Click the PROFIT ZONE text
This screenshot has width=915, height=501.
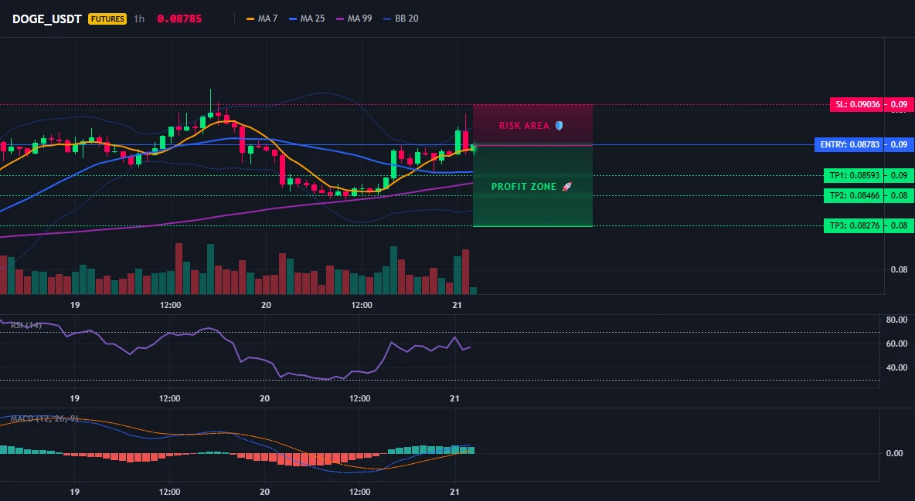pyautogui.click(x=523, y=187)
